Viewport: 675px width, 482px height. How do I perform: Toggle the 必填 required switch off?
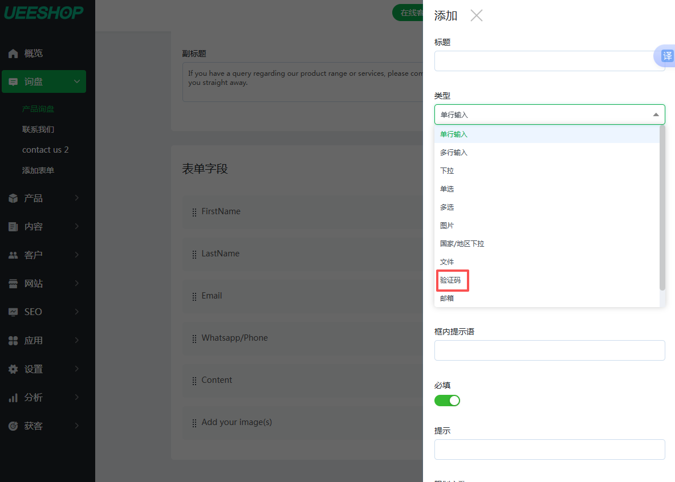[x=447, y=401]
